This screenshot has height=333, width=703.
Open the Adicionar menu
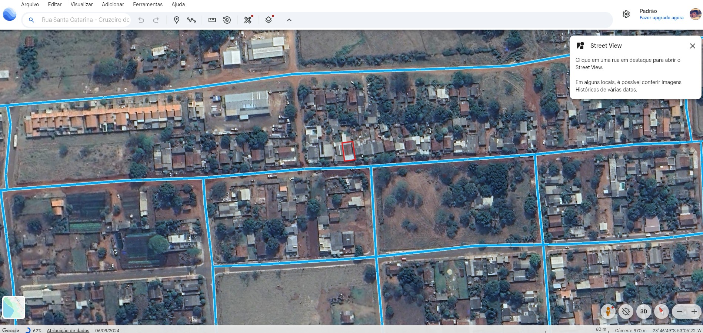(x=113, y=4)
